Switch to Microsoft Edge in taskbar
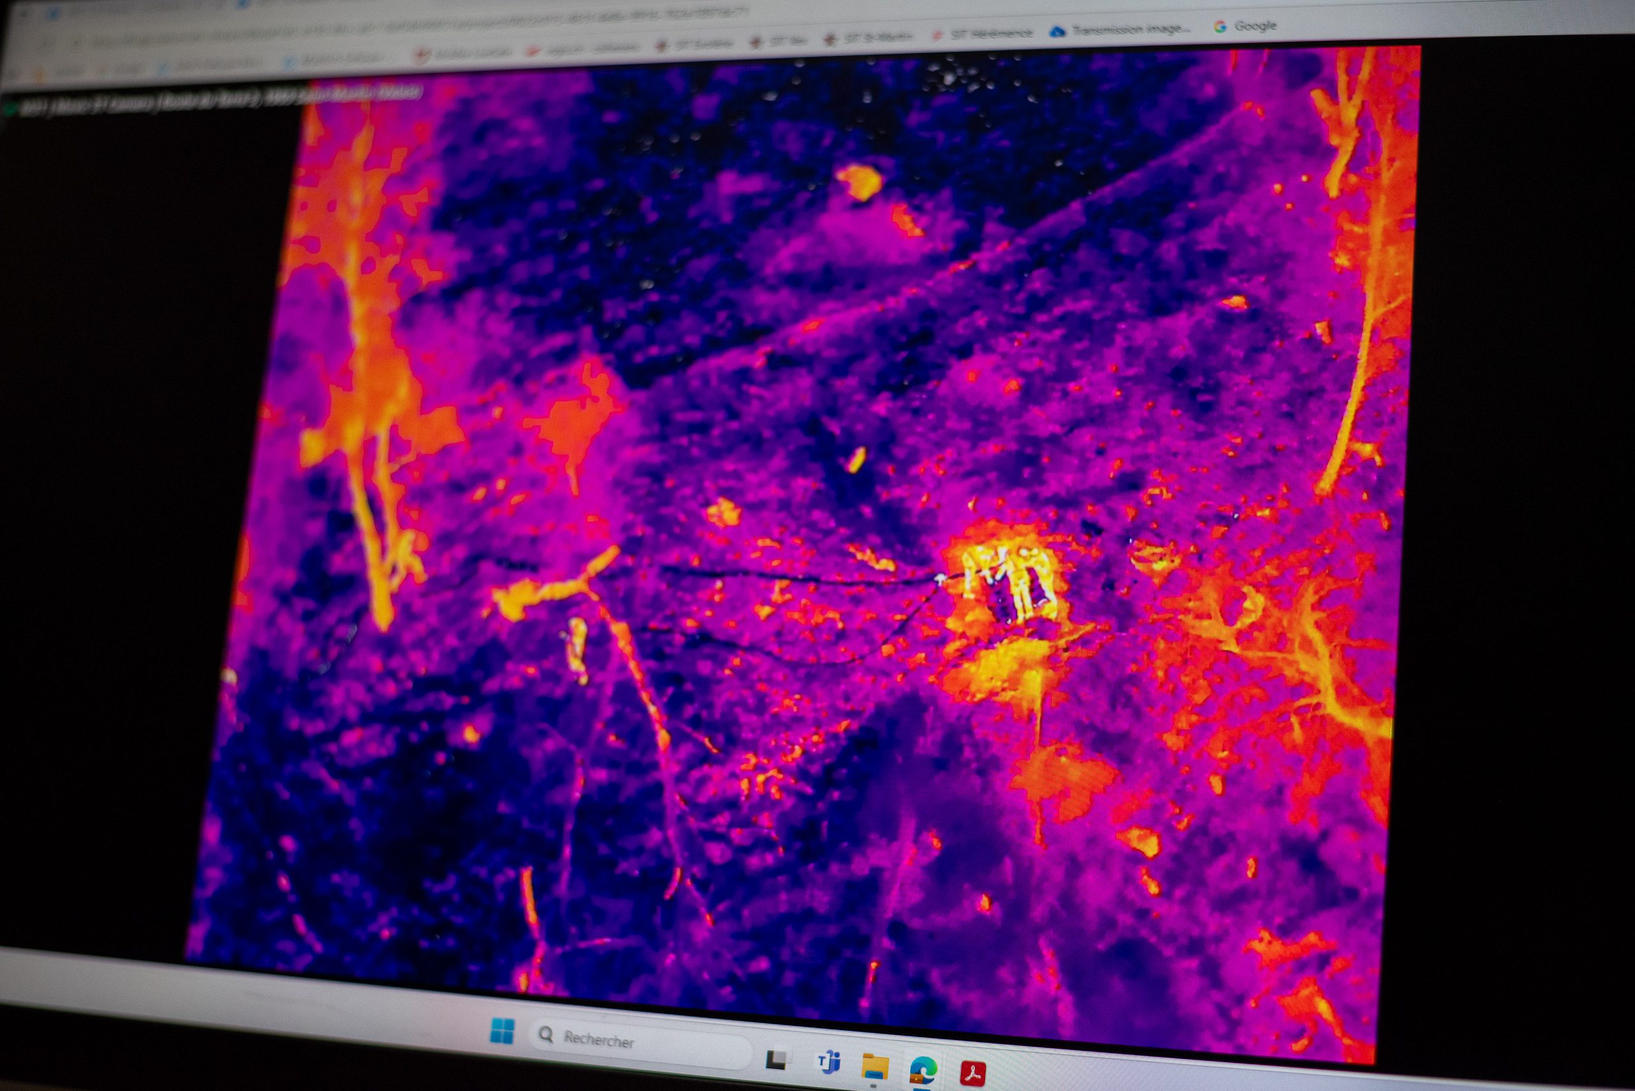The width and height of the screenshot is (1635, 1091). click(x=923, y=1069)
